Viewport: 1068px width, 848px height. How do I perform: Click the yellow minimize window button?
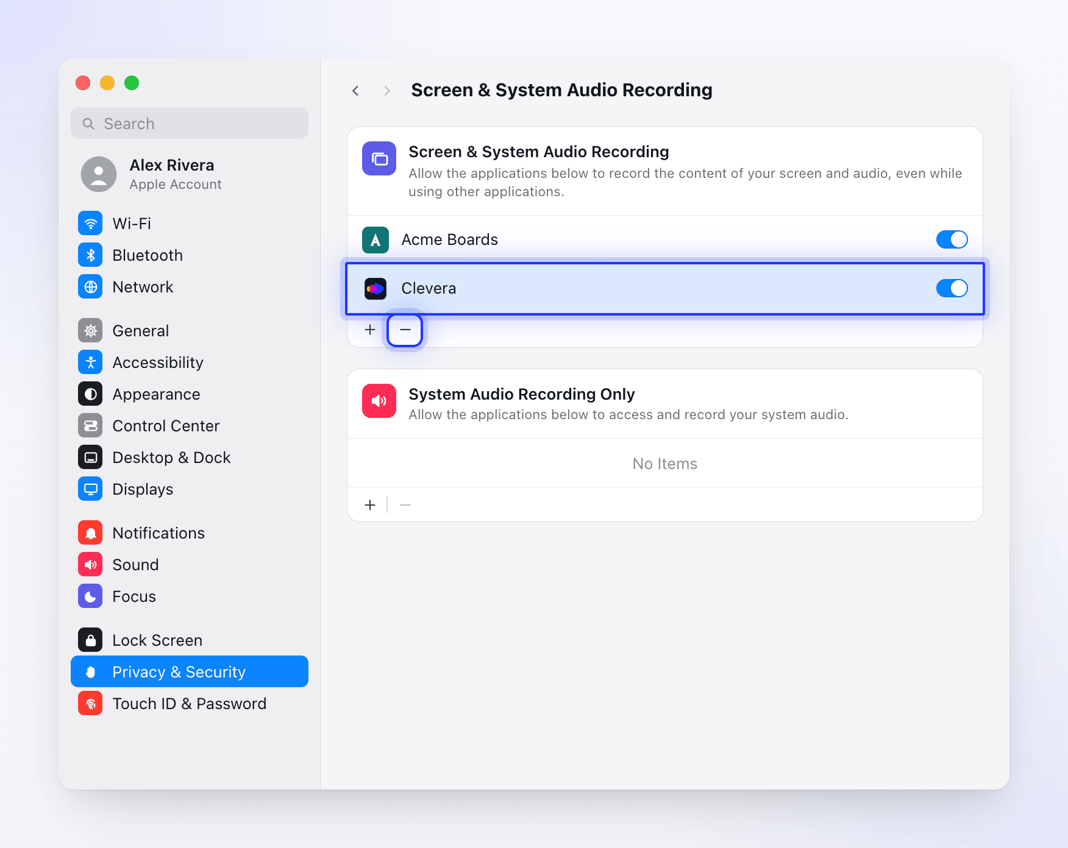(107, 83)
